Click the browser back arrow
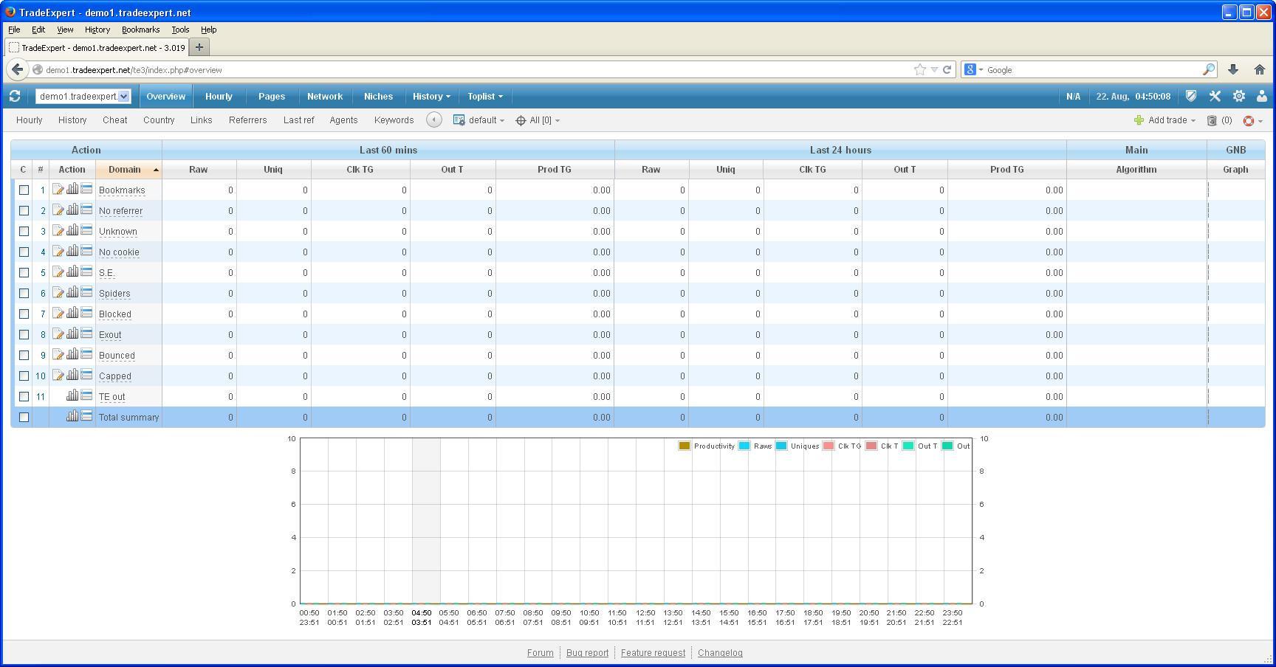Viewport: 1276px width, 667px height. pyautogui.click(x=18, y=69)
